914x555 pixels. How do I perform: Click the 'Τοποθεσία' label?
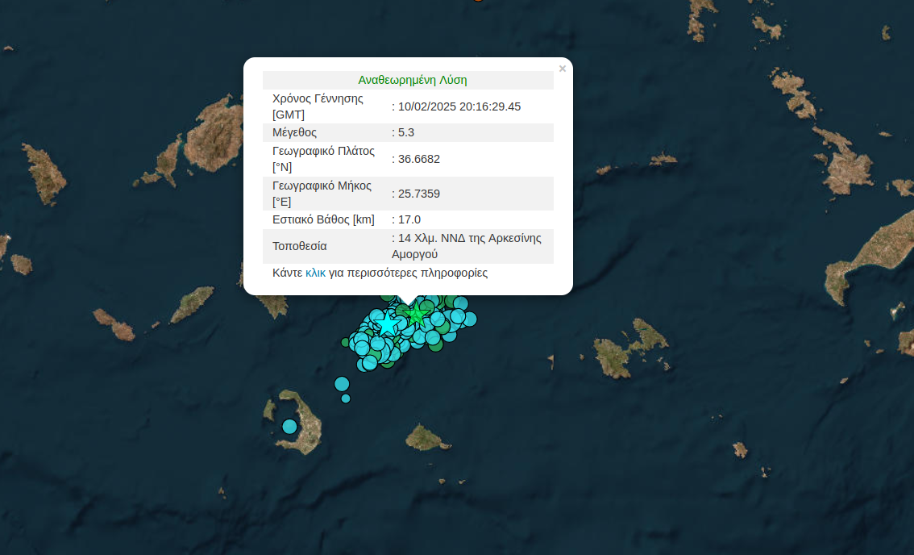point(300,246)
